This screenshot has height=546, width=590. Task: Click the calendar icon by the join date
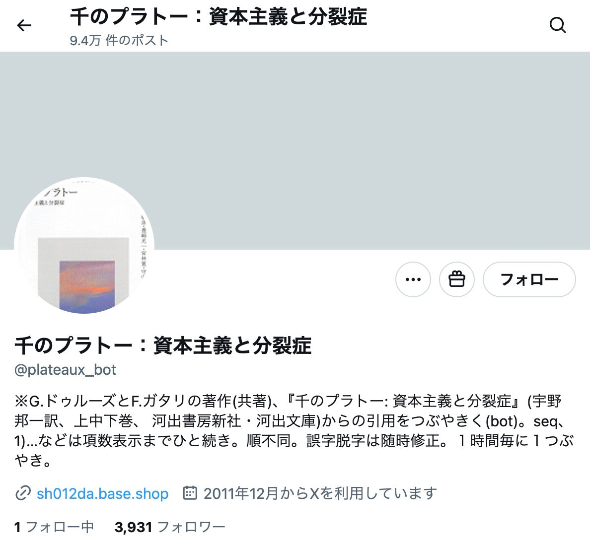tap(190, 492)
